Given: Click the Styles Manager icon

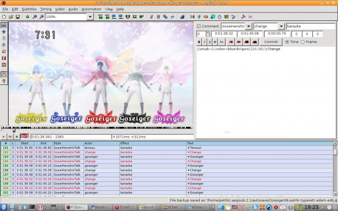Looking at the screenshot, I should coord(151,17).
